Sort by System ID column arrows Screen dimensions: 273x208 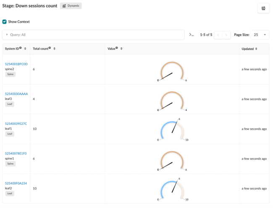pos(25,49)
